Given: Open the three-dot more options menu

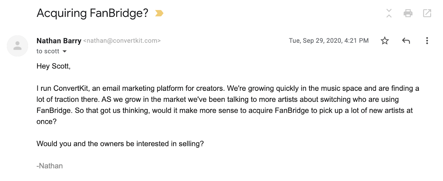Looking at the screenshot, I should click(x=427, y=41).
